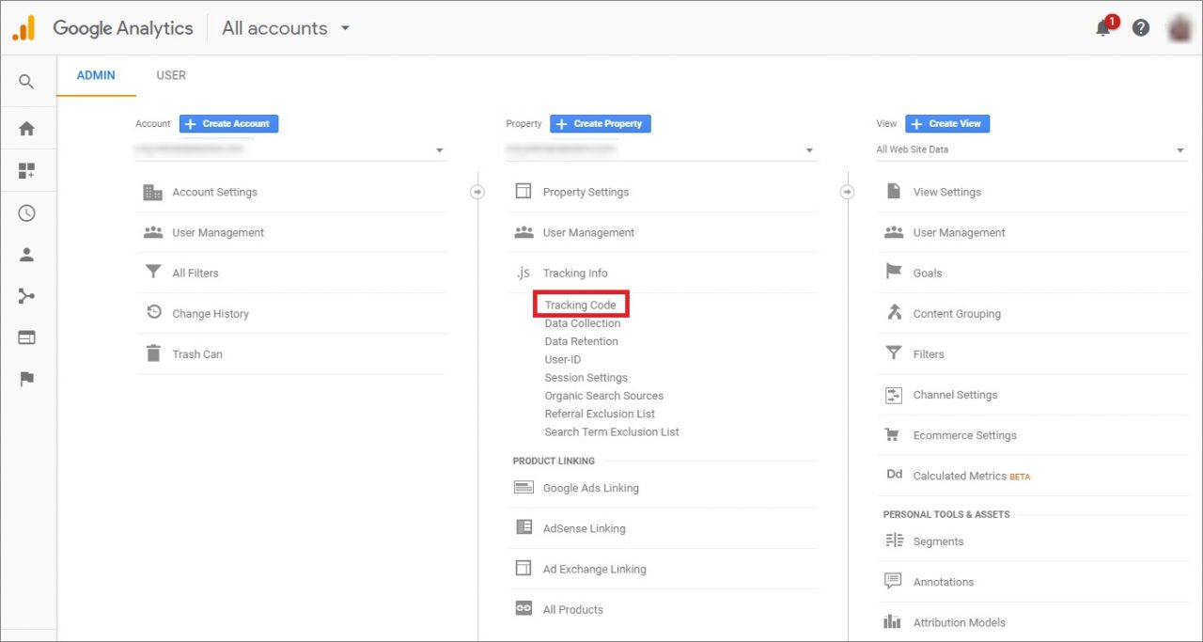Open User-ID link
This screenshot has width=1203, height=642.
(x=563, y=359)
